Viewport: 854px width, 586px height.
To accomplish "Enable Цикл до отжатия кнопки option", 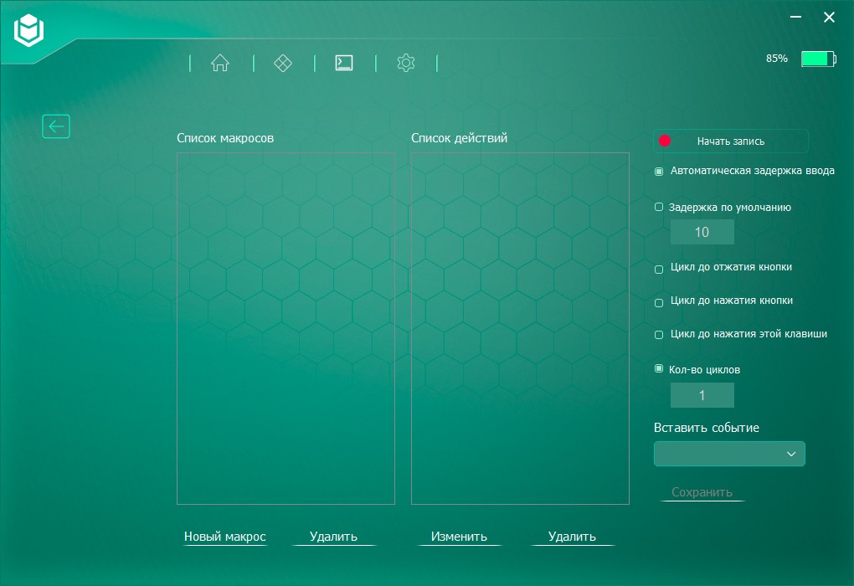I will tap(658, 269).
